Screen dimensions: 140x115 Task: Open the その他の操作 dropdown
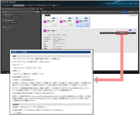(131, 33)
